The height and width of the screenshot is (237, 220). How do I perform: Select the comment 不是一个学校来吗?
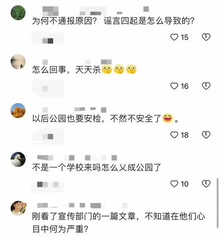pos(97,168)
